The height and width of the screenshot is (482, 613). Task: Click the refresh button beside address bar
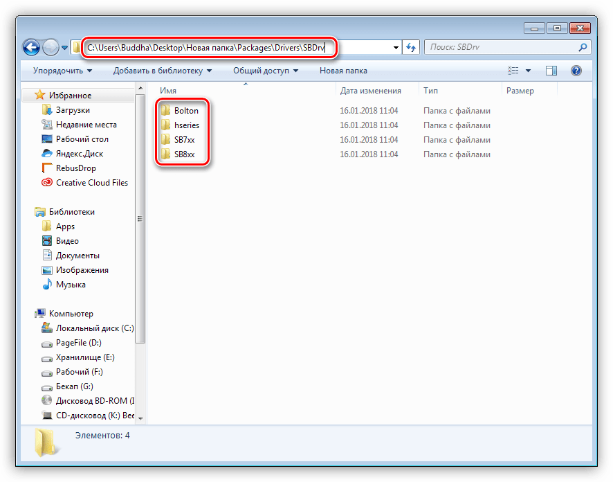click(412, 48)
